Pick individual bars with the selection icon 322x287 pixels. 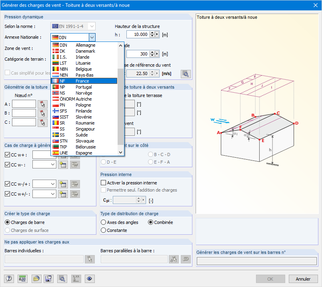coord(90,259)
